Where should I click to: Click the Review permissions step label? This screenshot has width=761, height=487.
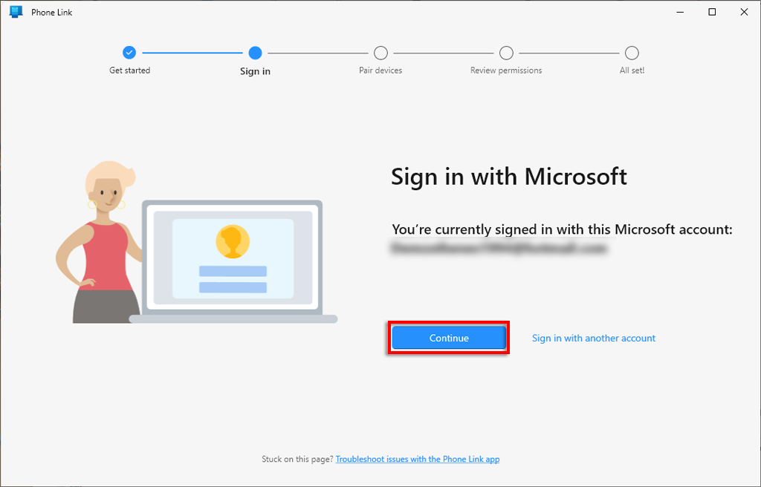click(506, 71)
